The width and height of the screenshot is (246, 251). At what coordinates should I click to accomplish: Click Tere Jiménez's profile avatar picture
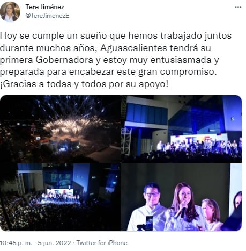(10, 12)
